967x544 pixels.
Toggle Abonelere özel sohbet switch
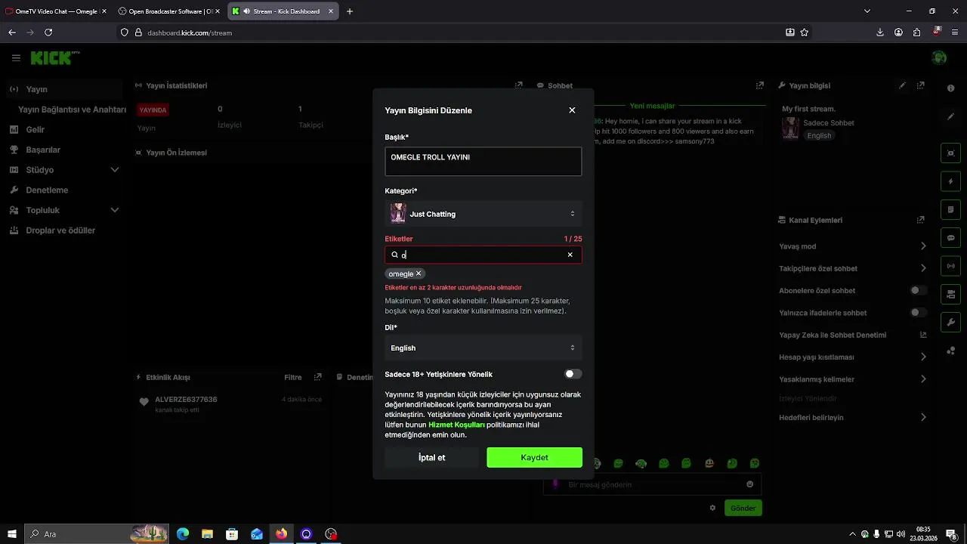pos(919,290)
